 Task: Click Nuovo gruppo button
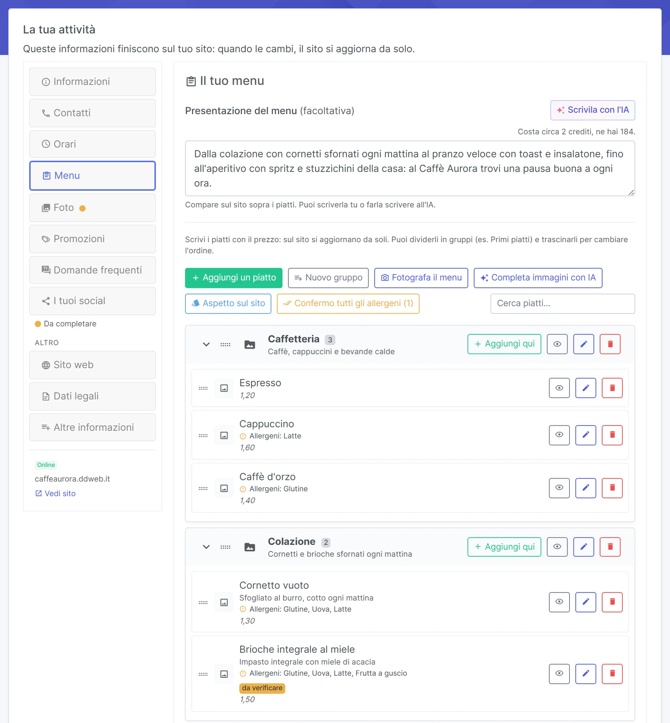tap(328, 278)
